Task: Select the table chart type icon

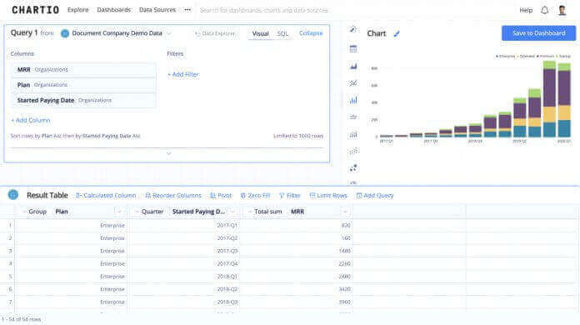Action: pyautogui.click(x=353, y=48)
